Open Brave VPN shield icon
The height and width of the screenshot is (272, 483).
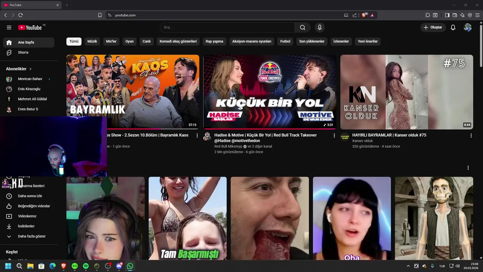pyautogui.click(x=470, y=15)
